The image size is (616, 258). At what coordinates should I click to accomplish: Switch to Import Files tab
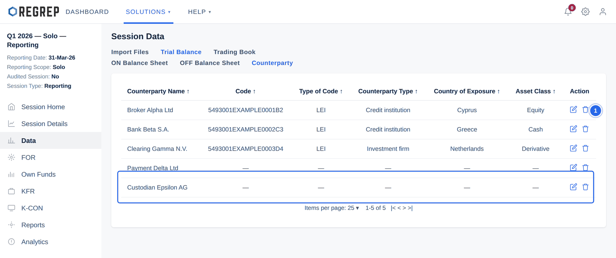(130, 52)
